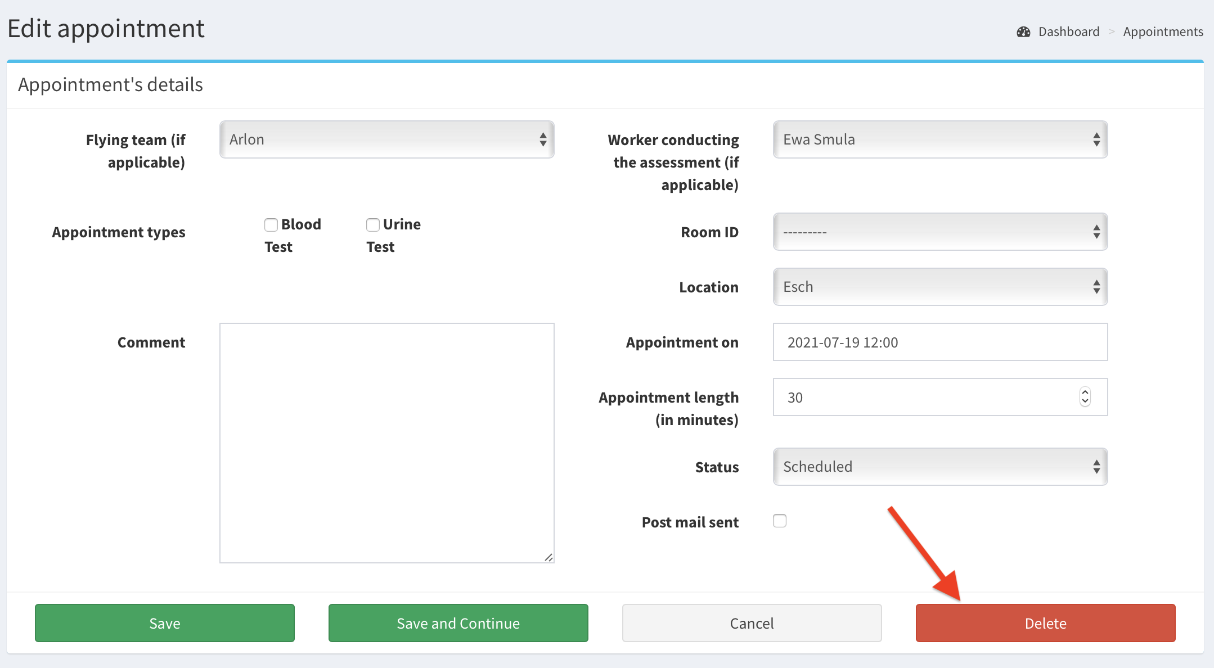
Task: Click Save and Continue button
Action: (458, 623)
